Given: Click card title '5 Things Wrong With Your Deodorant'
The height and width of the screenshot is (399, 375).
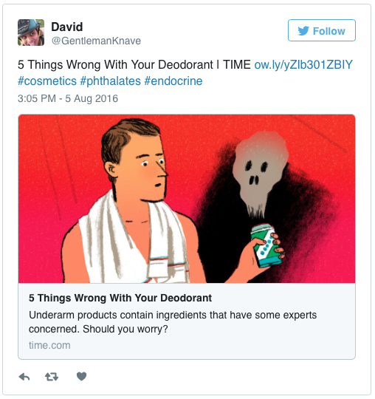Looking at the screenshot, I should (120, 298).
